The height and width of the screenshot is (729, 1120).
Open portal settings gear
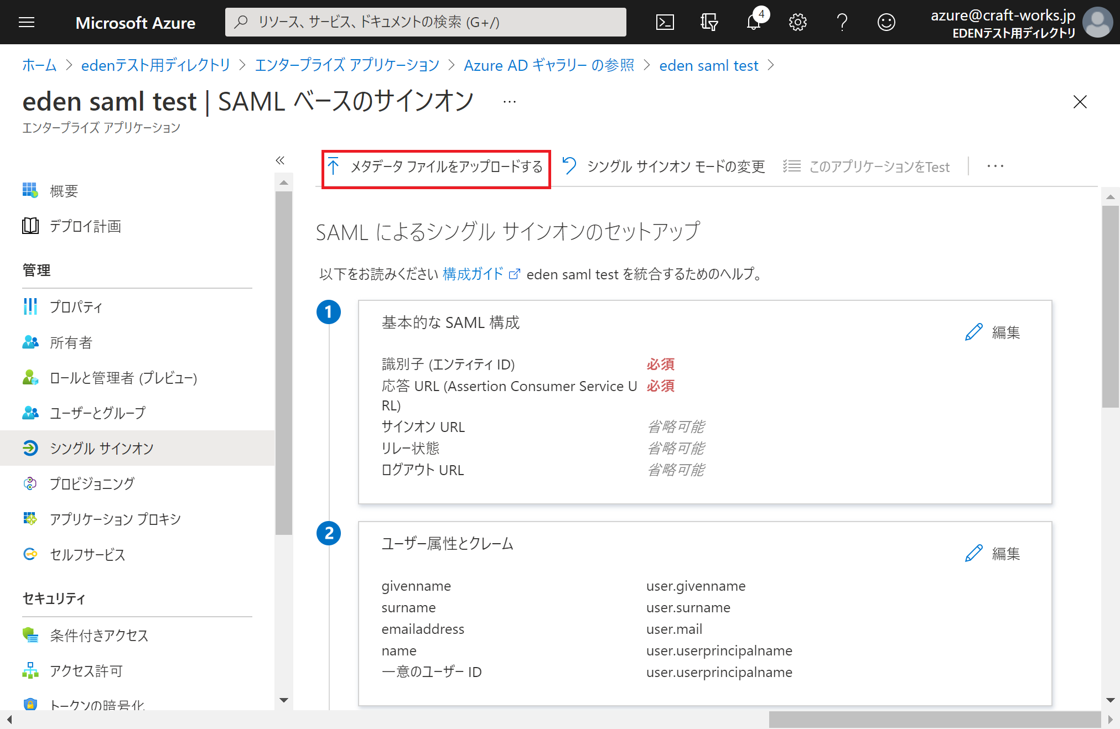click(797, 22)
